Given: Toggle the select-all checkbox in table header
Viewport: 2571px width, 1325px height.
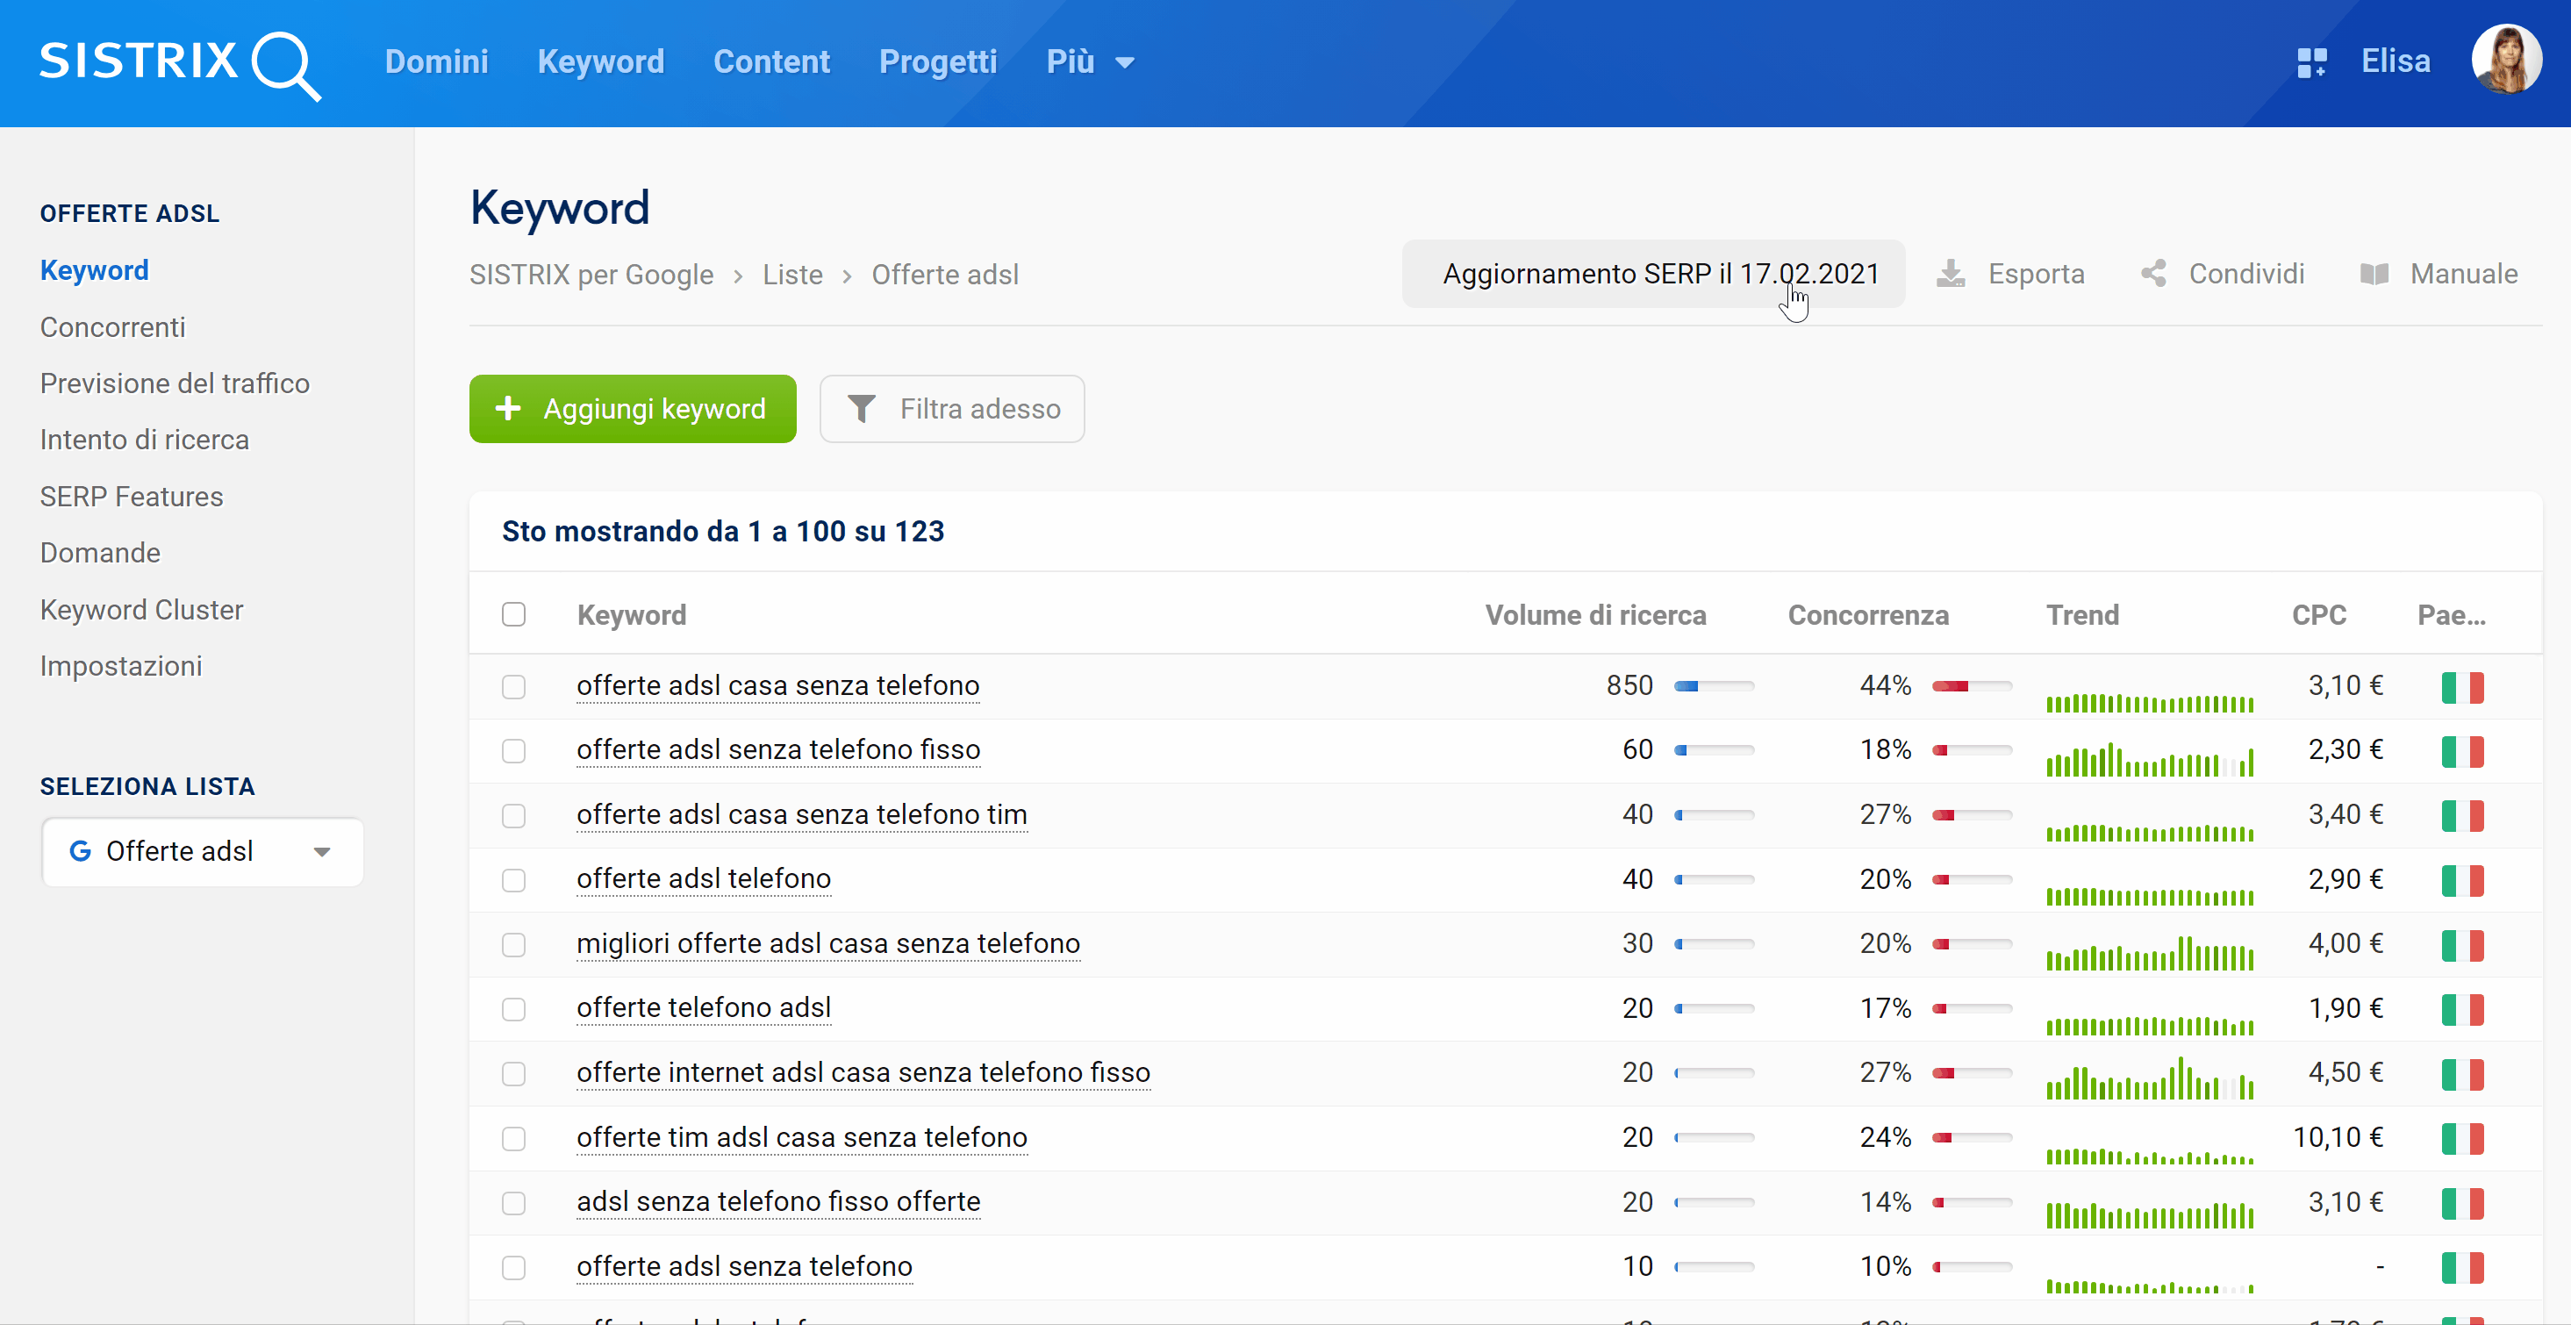Looking at the screenshot, I should point(514,614).
